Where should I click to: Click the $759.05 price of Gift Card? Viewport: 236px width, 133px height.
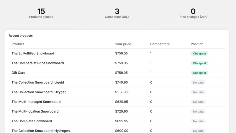(x=122, y=73)
